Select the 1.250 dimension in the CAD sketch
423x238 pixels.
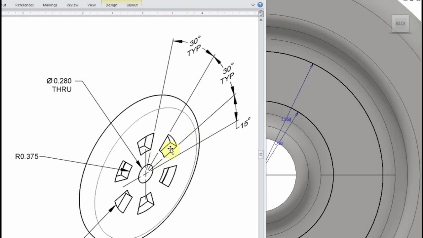286,119
